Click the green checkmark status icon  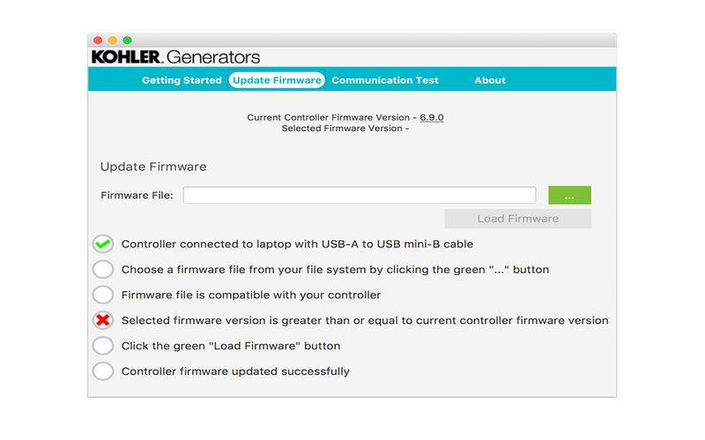[103, 244]
